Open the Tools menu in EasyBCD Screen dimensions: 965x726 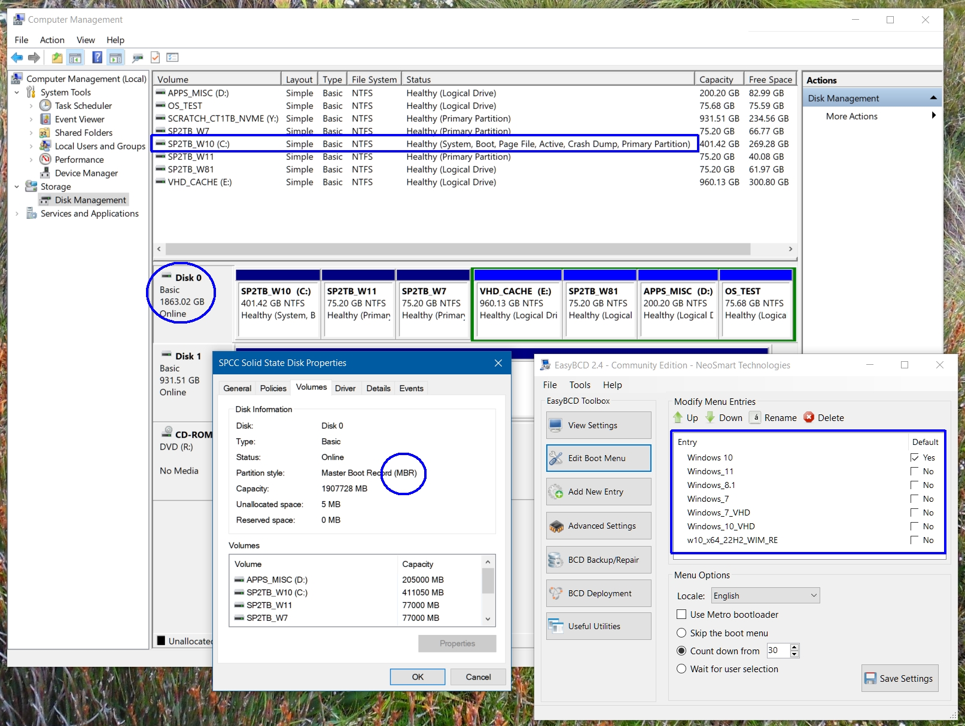579,385
